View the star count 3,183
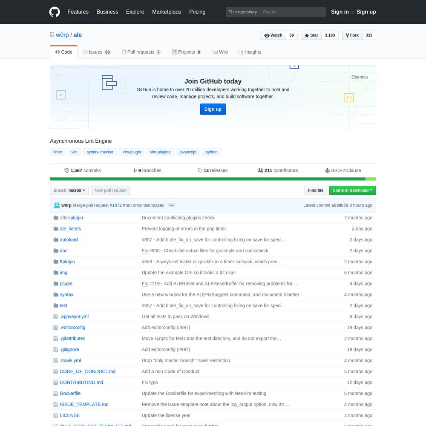 click(330, 35)
